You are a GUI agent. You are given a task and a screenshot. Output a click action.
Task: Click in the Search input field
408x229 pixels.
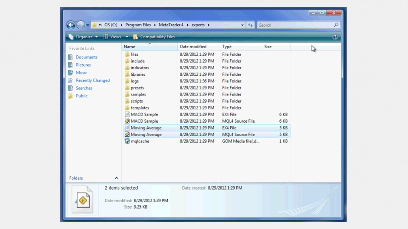[295, 25]
